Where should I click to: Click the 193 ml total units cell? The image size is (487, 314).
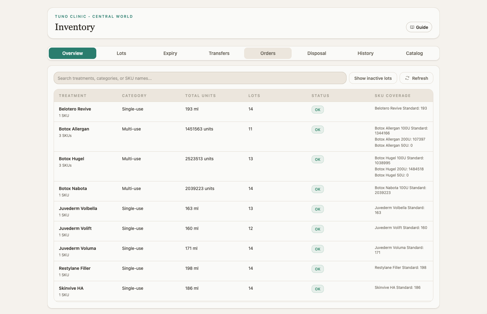point(192,109)
